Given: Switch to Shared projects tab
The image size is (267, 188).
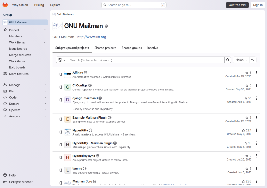Looking at the screenshot, I should [105, 48].
